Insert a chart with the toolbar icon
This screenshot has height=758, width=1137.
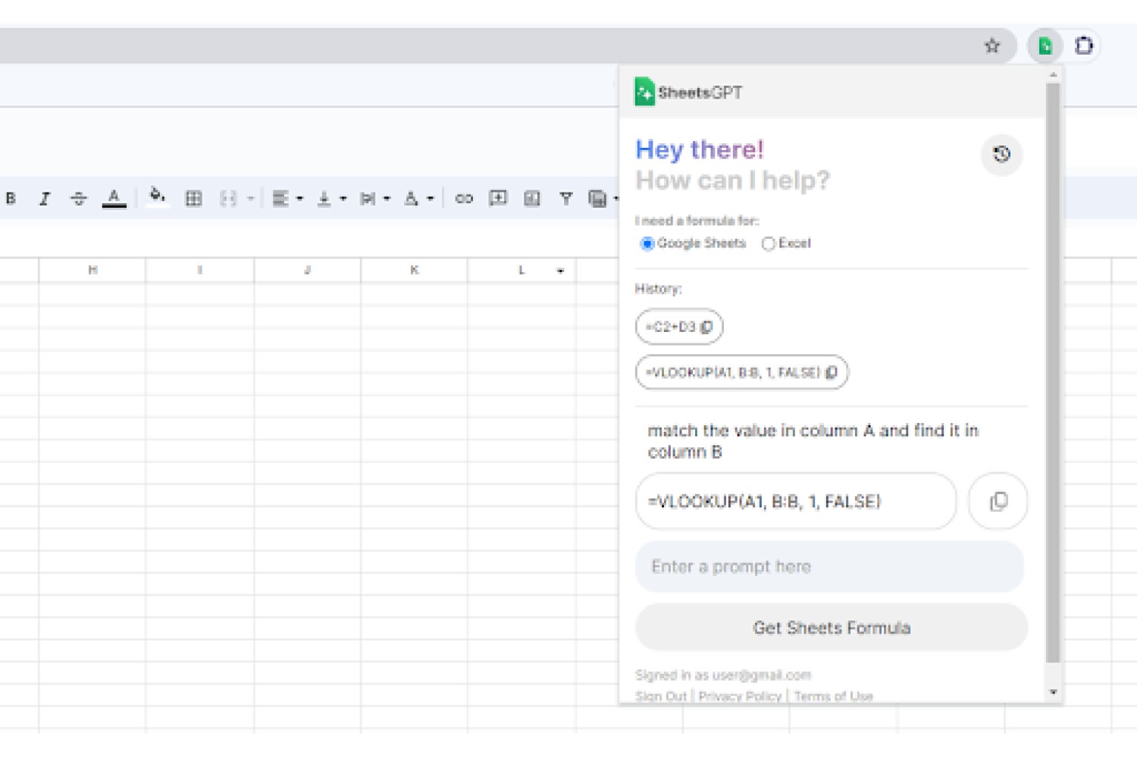pos(532,199)
